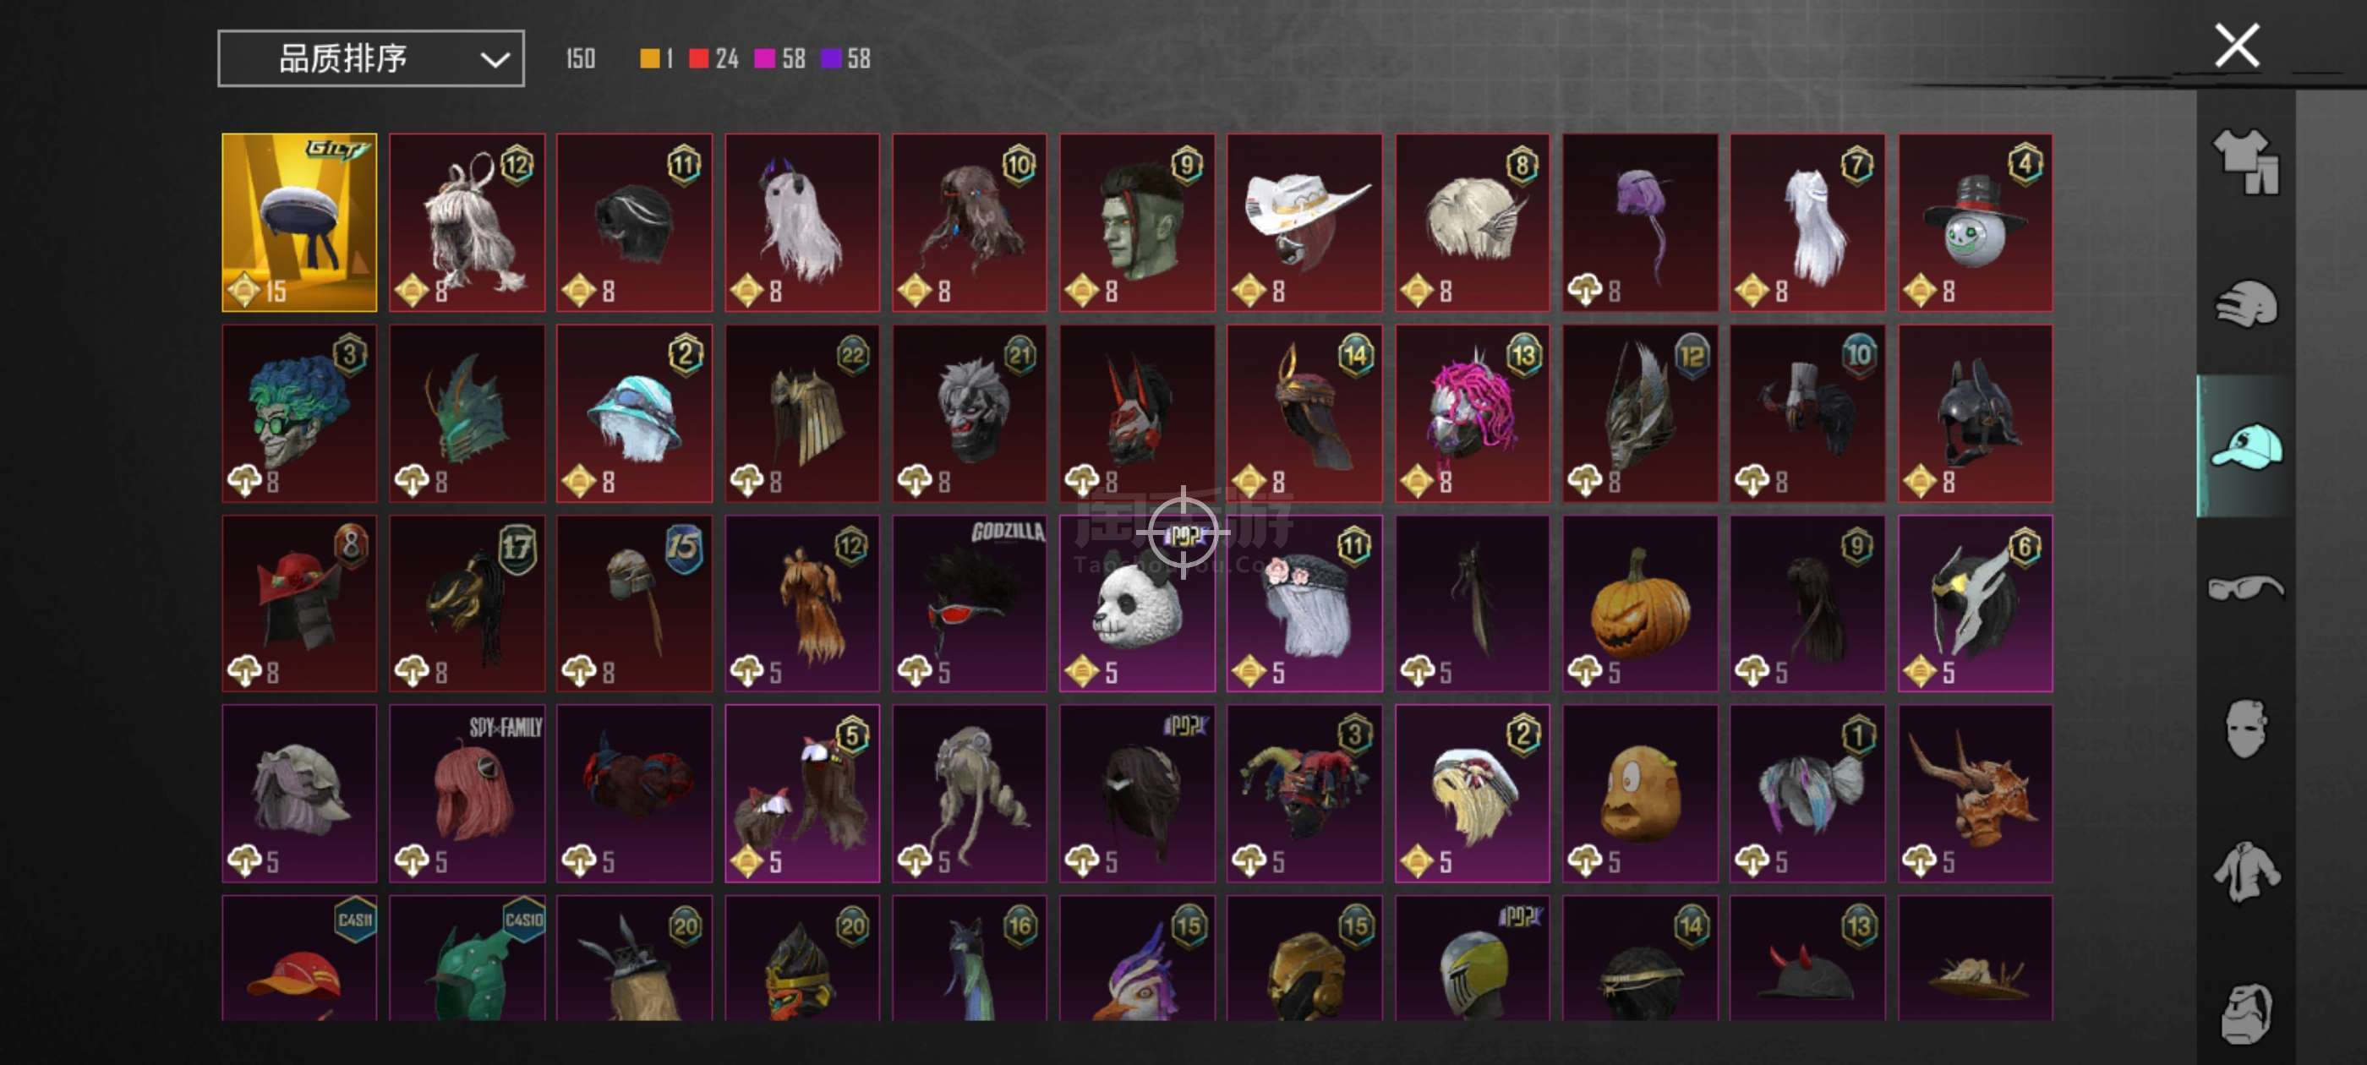Image resolution: width=2367 pixels, height=1065 pixels.
Task: Close the inventory screen
Action: [x=2237, y=46]
